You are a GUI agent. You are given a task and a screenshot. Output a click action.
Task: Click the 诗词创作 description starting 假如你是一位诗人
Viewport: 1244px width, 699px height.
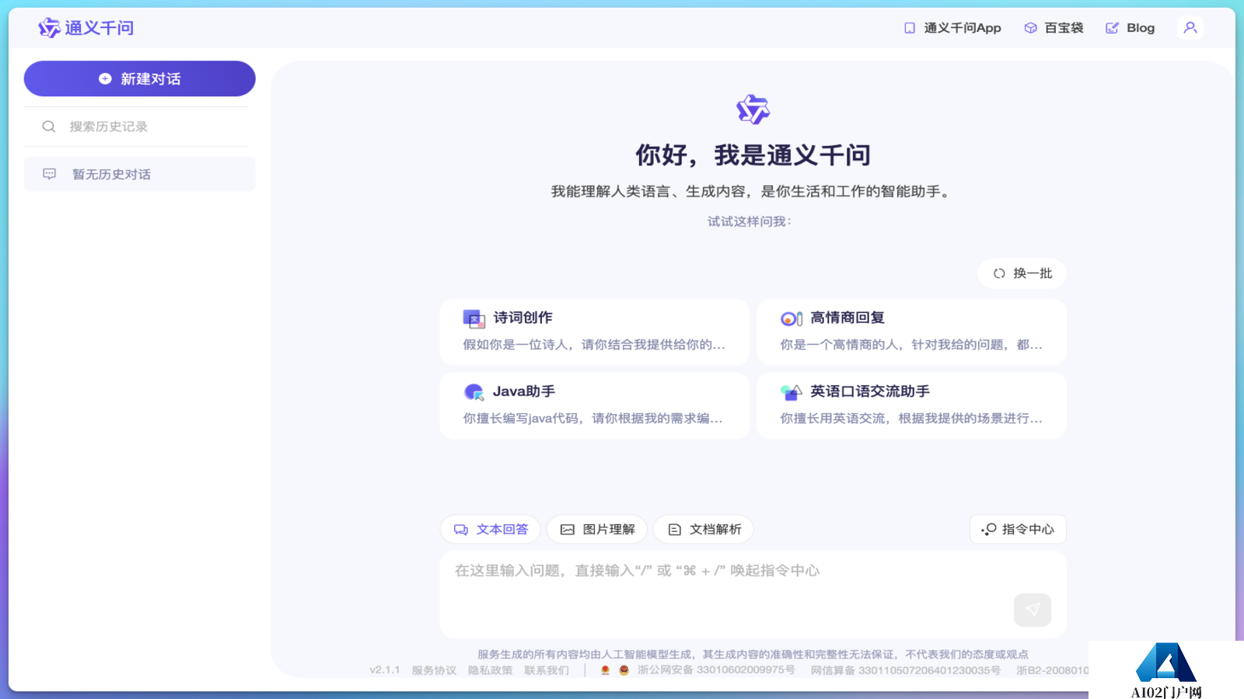(594, 345)
